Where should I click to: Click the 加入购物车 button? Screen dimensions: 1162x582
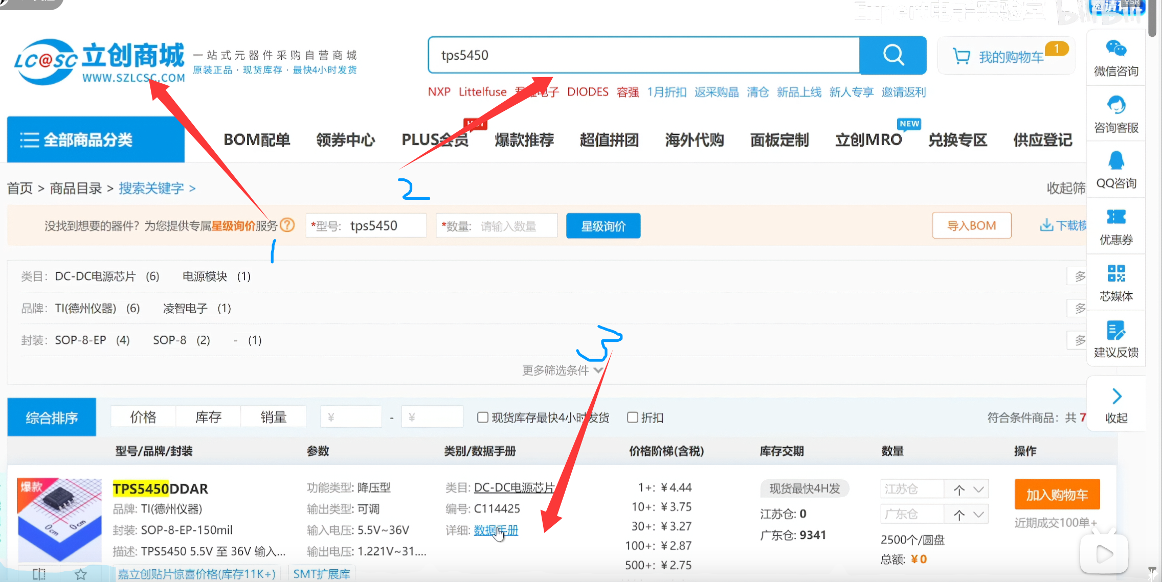click(1057, 494)
